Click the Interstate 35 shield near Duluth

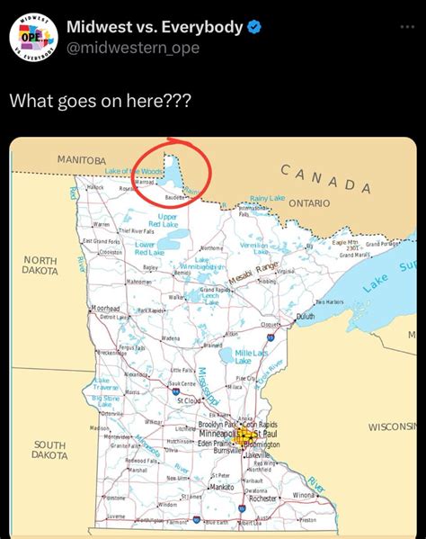(271, 337)
